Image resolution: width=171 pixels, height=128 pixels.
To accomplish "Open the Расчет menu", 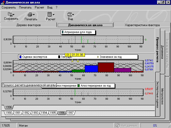I will 39,7.
